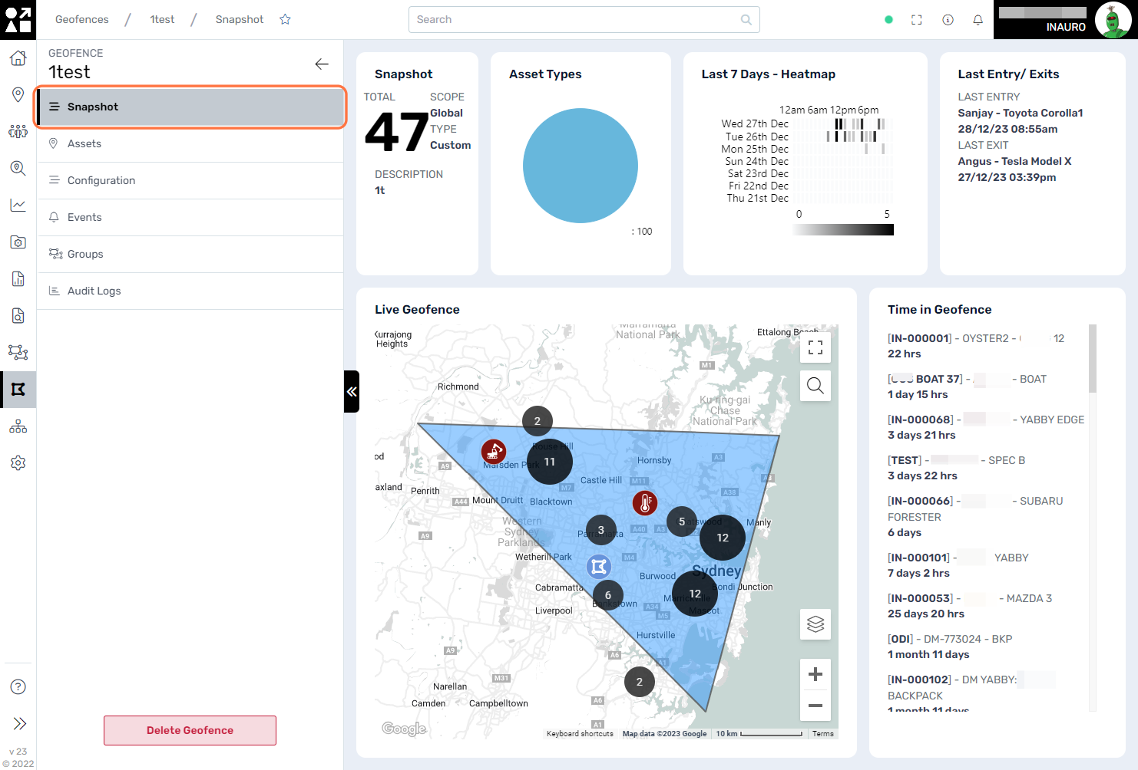Zoom in the map with plus button
The height and width of the screenshot is (770, 1138).
pyautogui.click(x=815, y=674)
